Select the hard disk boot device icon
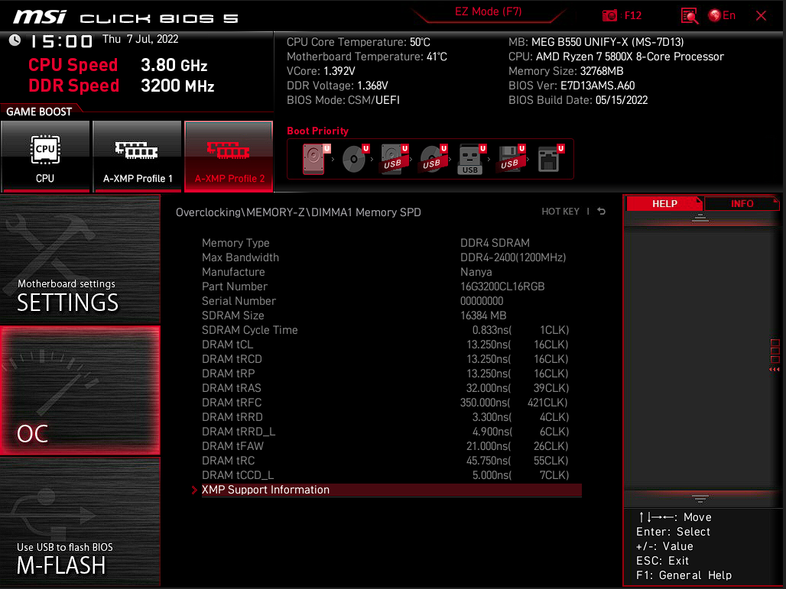 [316, 159]
